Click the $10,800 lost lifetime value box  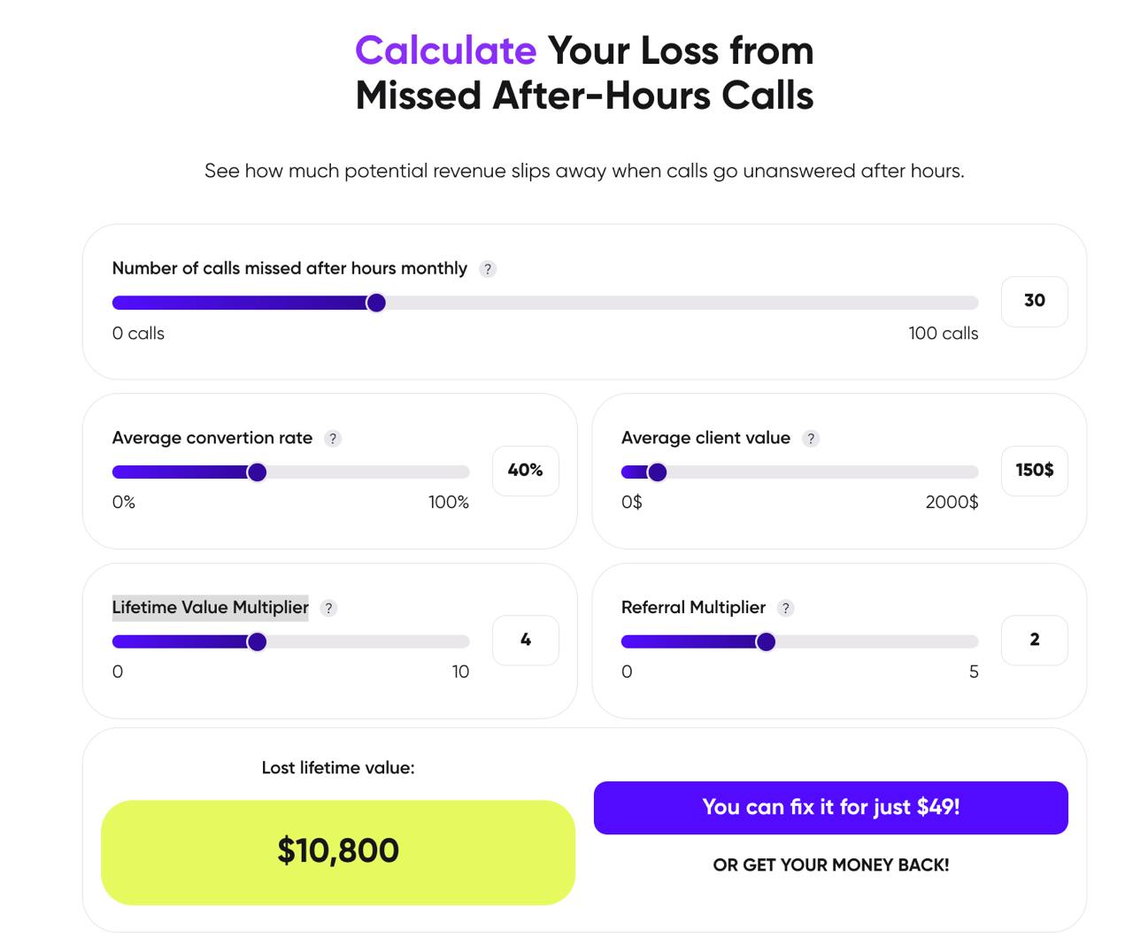338,851
